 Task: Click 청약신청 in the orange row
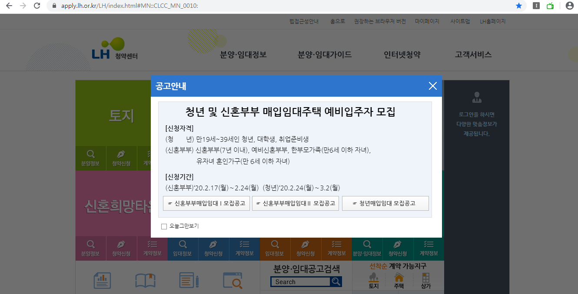[x=306, y=248]
